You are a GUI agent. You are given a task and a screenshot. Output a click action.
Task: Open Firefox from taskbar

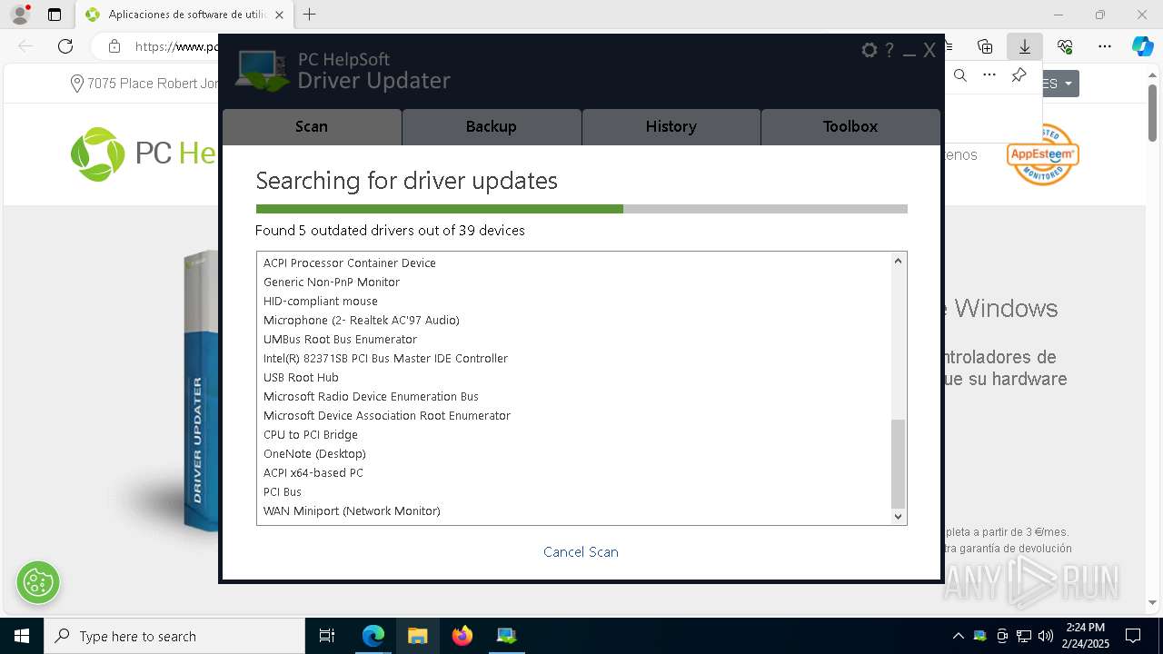[462, 636]
